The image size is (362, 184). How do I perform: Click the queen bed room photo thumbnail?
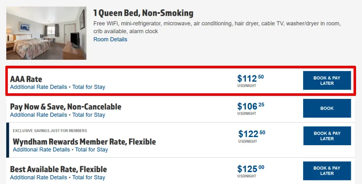point(46,33)
